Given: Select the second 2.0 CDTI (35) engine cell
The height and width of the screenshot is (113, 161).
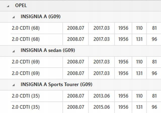Looking at the screenshot, I should coord(26,107).
